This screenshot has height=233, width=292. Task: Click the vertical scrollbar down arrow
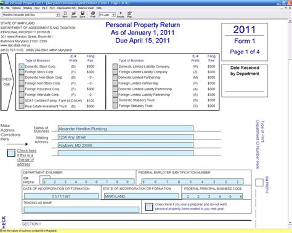[290, 223]
